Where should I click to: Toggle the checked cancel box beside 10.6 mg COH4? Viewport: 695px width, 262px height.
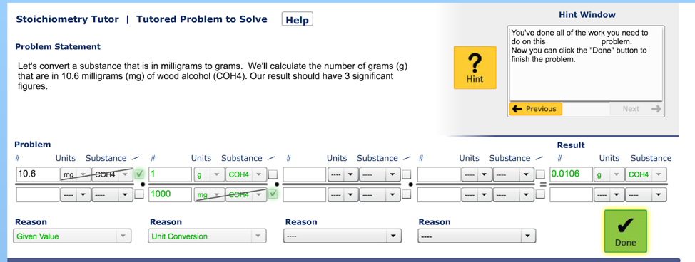(x=140, y=174)
